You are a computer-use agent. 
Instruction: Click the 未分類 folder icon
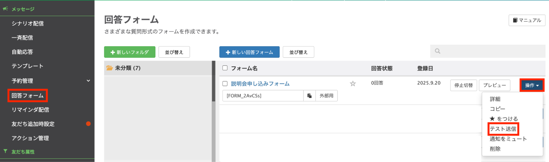tap(110, 68)
